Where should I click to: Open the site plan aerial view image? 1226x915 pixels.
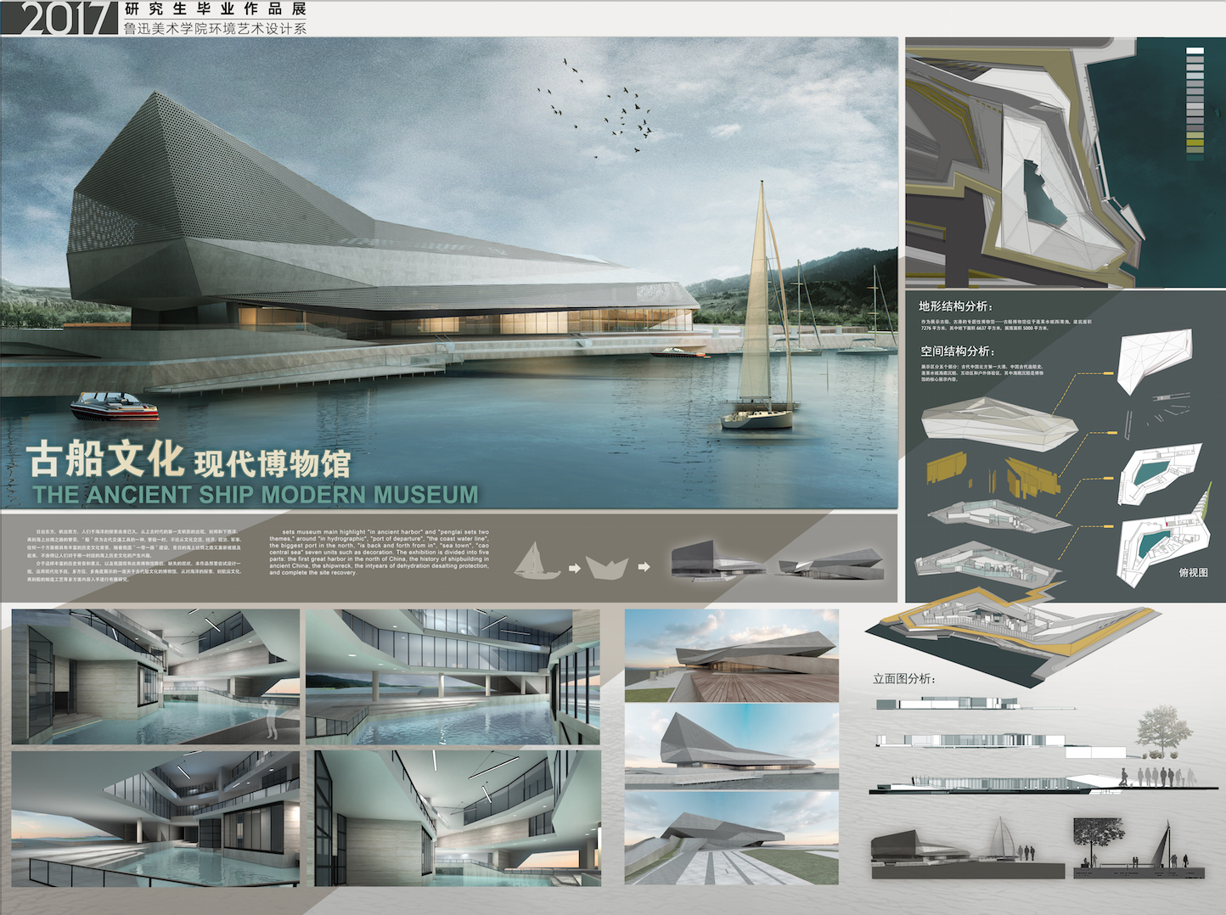[x=1066, y=162]
